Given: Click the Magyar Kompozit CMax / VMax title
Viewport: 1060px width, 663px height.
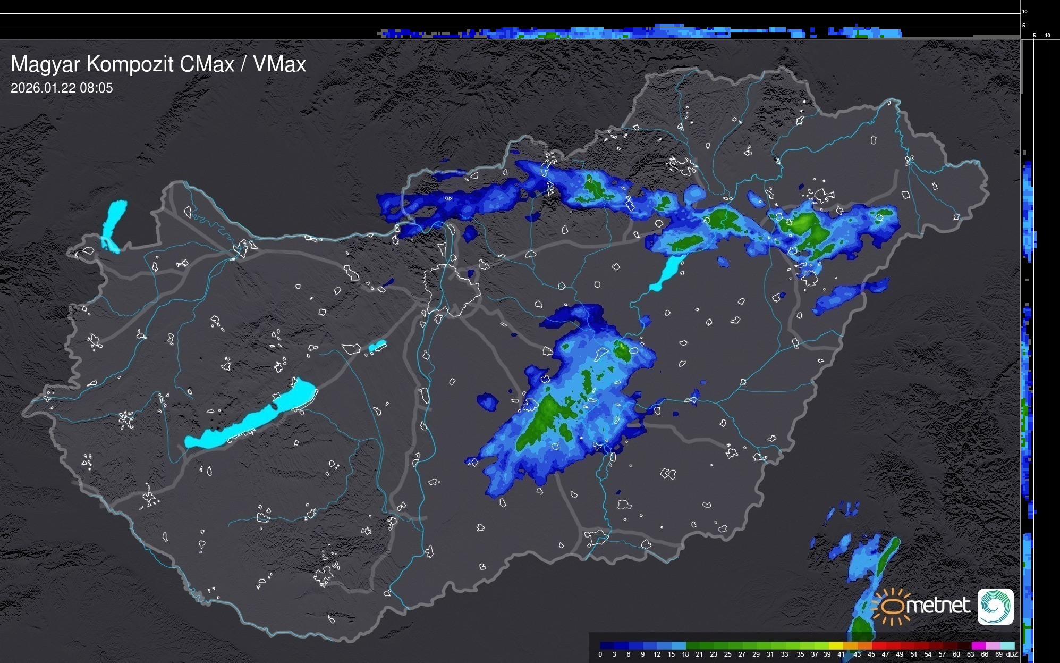Looking at the screenshot, I should [158, 64].
